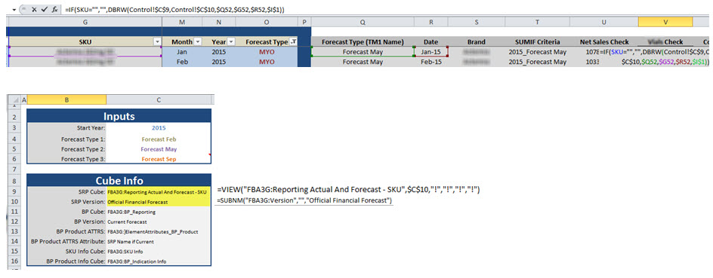713x278 pixels.
Task: Click the ElementAttributes_BP_Product cell
Action: click(159, 232)
